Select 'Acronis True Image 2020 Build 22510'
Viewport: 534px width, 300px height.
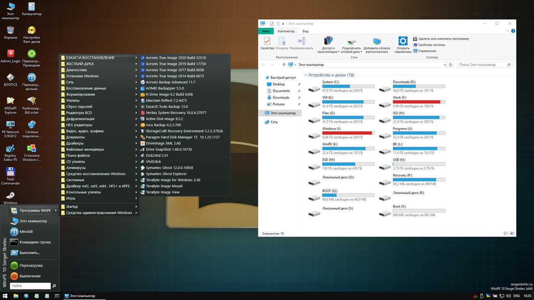[x=175, y=57]
